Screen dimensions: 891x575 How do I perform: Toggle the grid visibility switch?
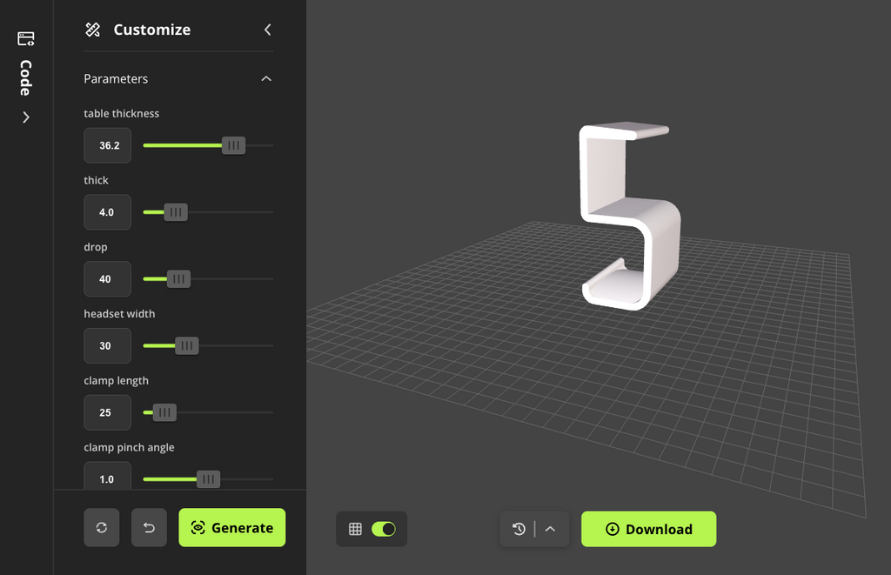(x=384, y=529)
